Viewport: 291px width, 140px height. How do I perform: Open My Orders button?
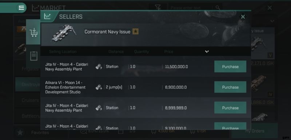(255, 131)
